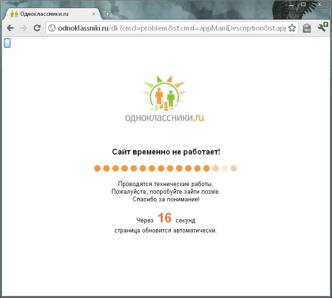Click heading 'Сайт временно не работает!'
Screen dimensions: 332x298
click(166, 152)
